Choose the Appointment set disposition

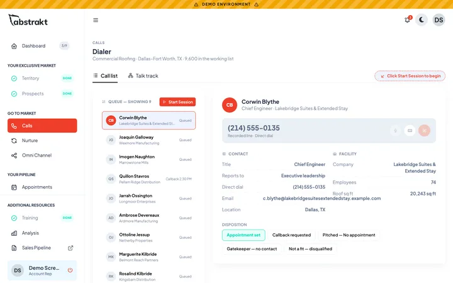click(x=243, y=235)
